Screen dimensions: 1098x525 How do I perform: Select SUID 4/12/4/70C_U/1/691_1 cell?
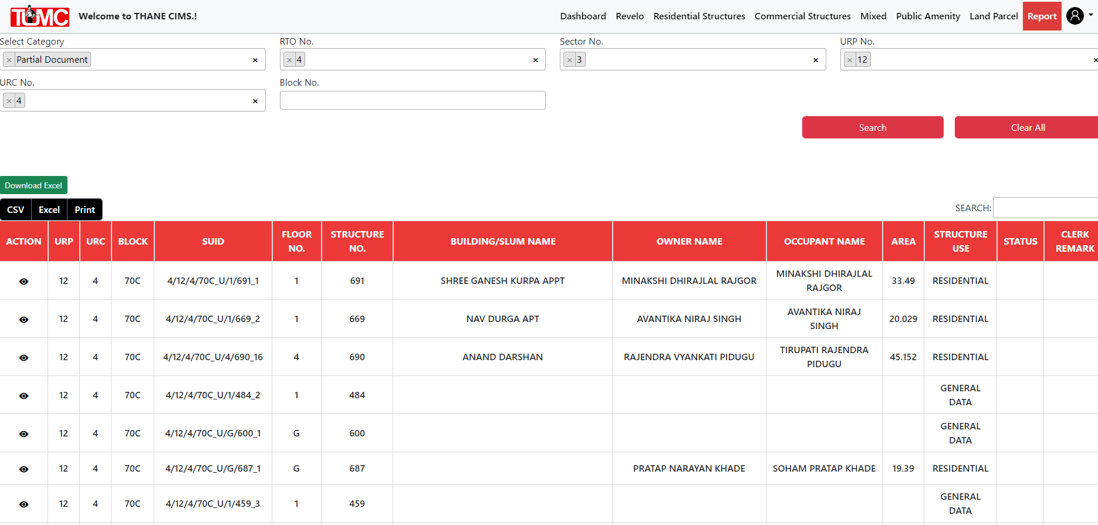coord(213,281)
